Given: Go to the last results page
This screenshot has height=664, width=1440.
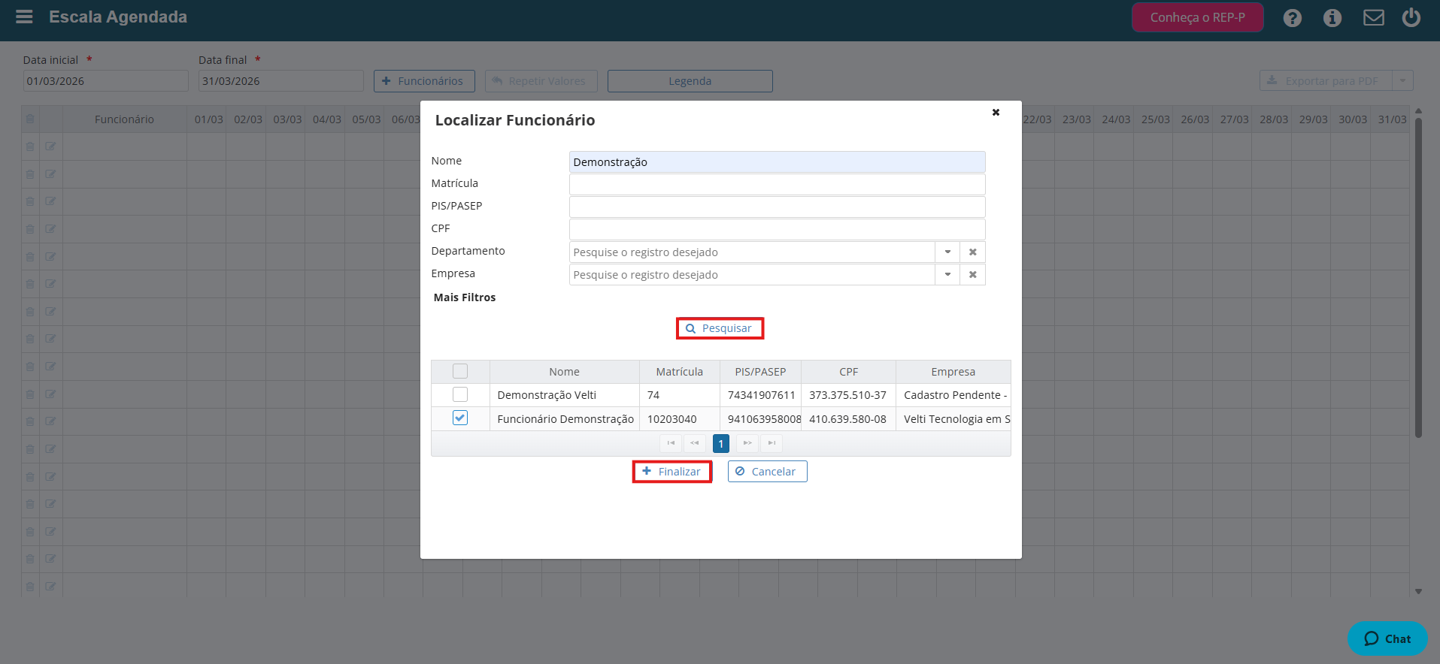Looking at the screenshot, I should (x=772, y=443).
